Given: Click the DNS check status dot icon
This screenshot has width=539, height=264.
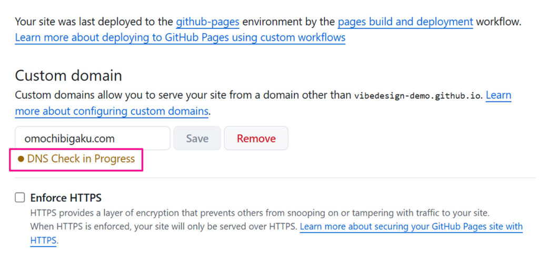Looking at the screenshot, I should click(x=21, y=159).
